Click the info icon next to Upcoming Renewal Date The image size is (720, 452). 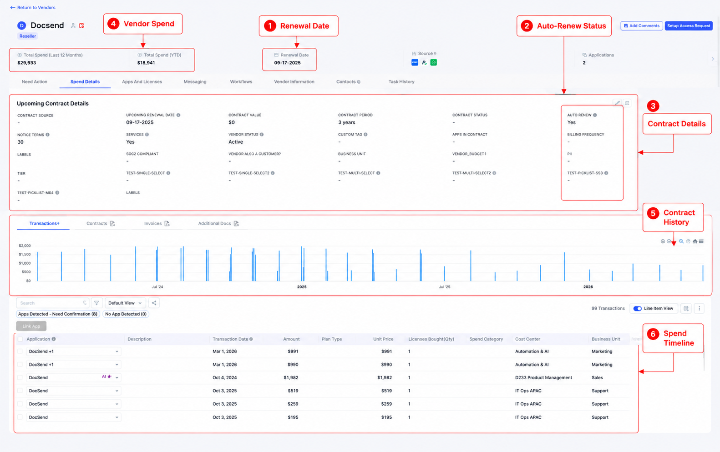pyautogui.click(x=178, y=115)
